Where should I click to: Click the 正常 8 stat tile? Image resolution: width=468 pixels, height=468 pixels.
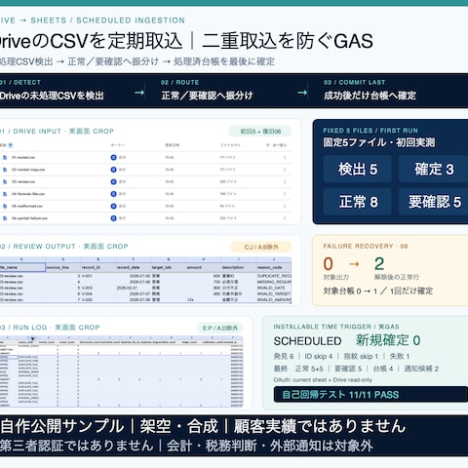pyautogui.click(x=358, y=202)
